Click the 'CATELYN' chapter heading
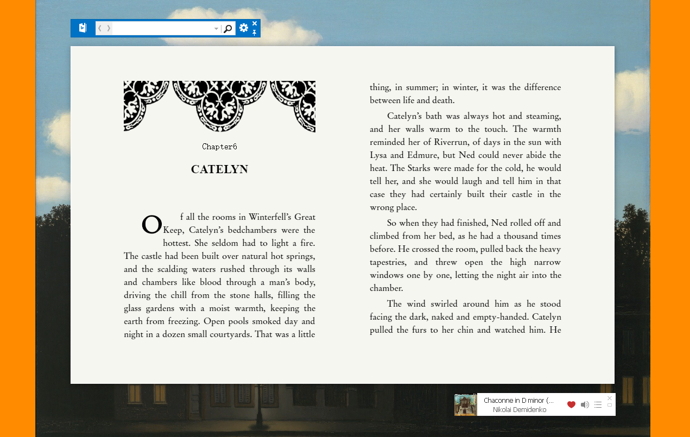690x437 pixels. click(219, 169)
